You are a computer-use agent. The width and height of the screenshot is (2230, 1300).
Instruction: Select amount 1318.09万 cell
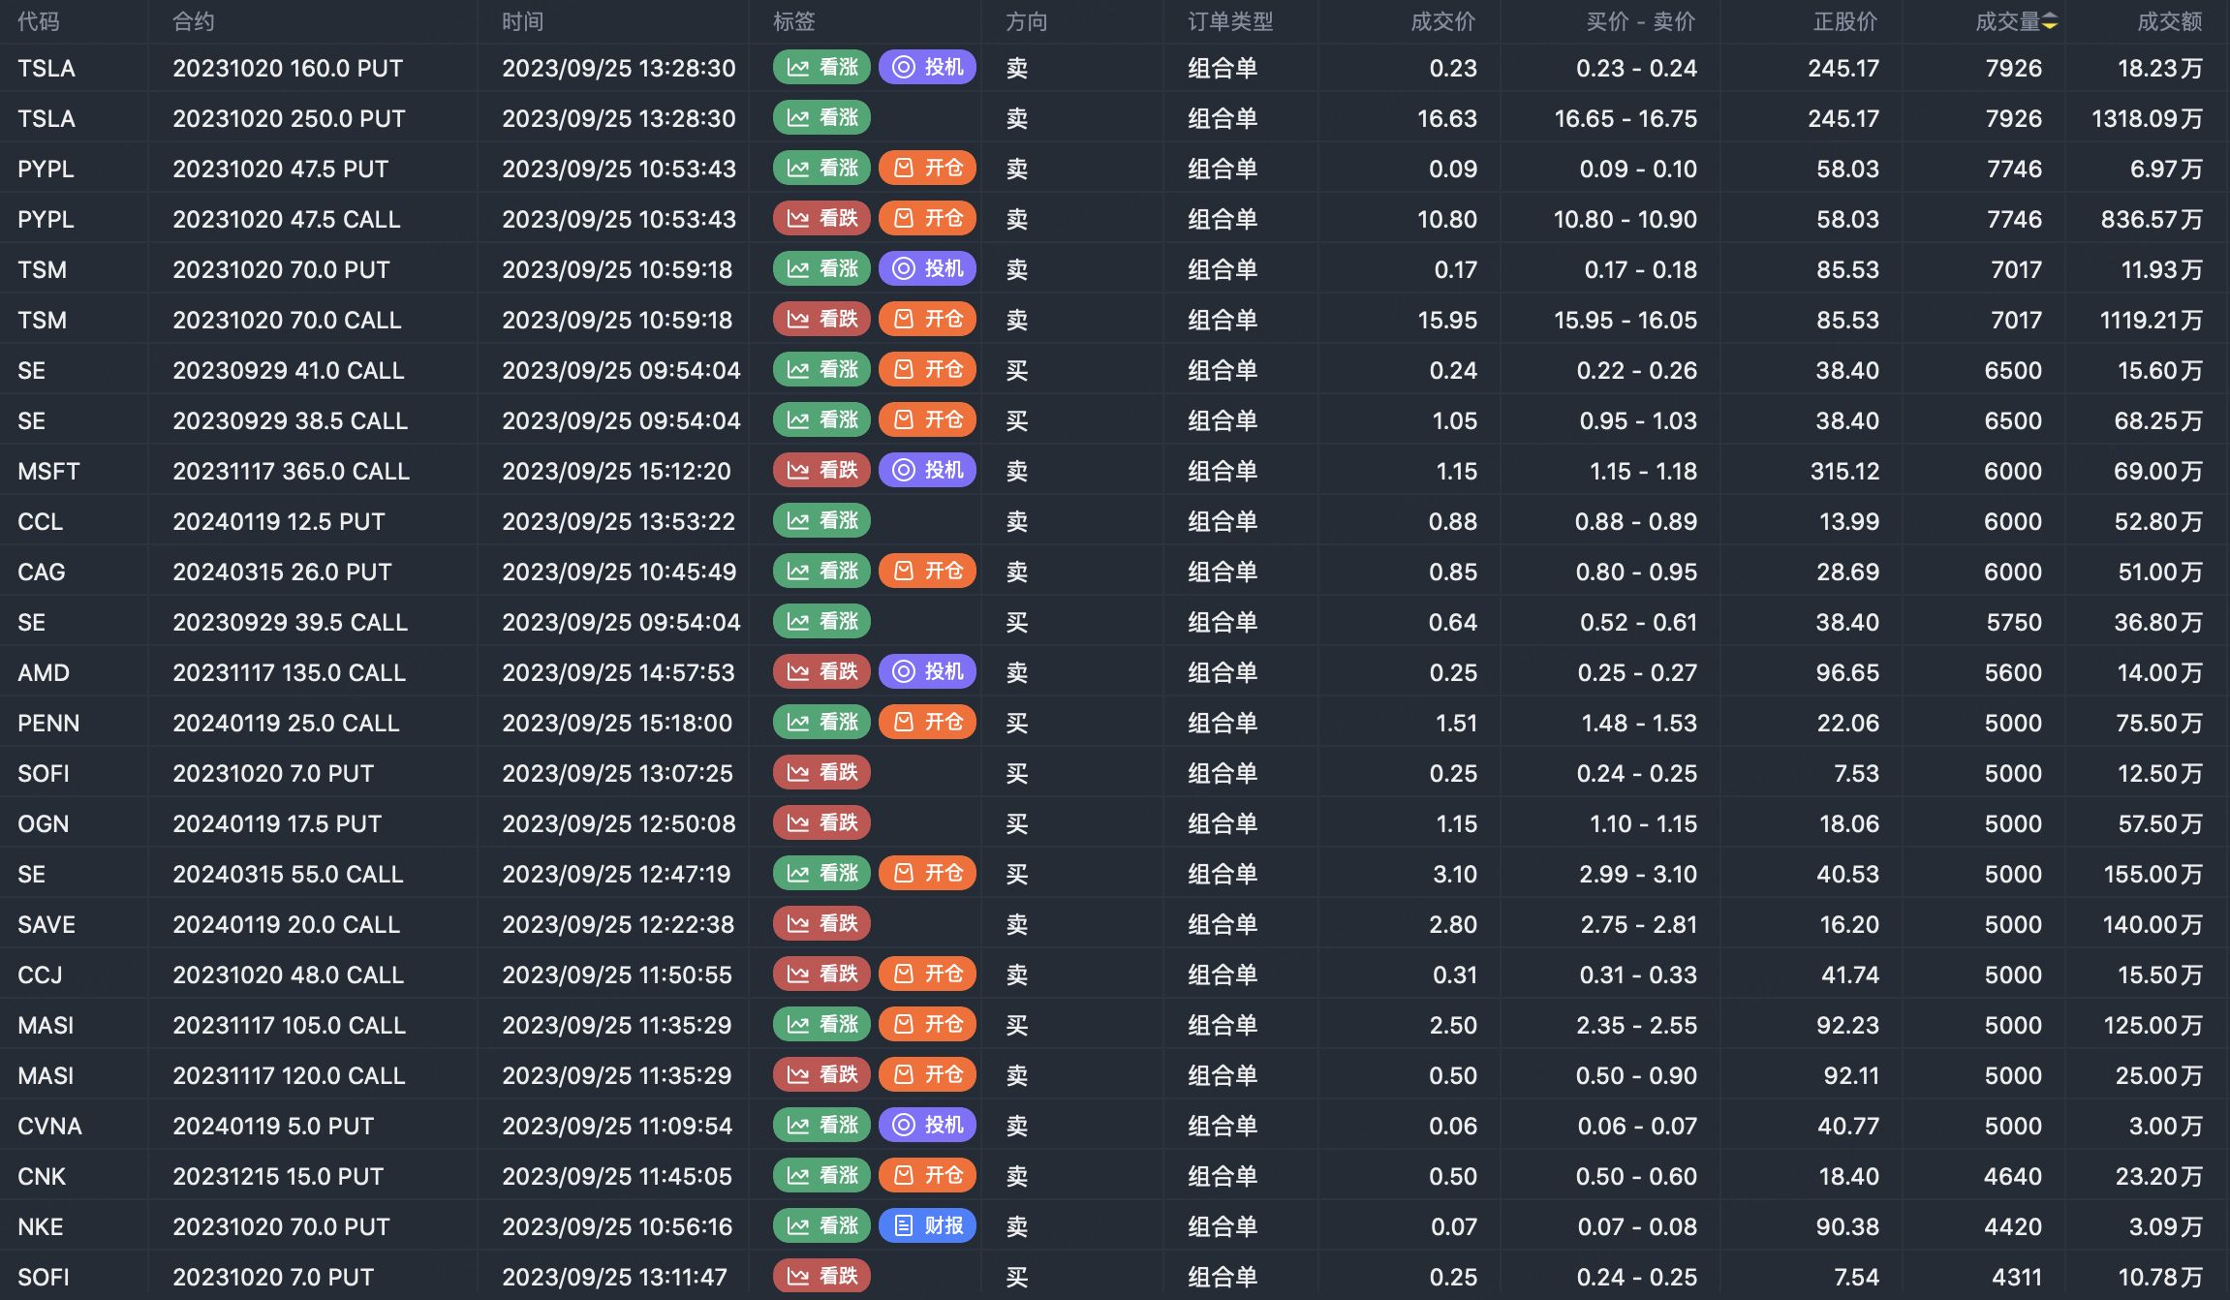(2148, 118)
